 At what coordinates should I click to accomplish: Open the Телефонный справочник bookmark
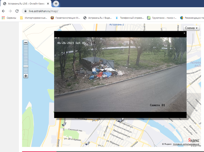pos(129,18)
